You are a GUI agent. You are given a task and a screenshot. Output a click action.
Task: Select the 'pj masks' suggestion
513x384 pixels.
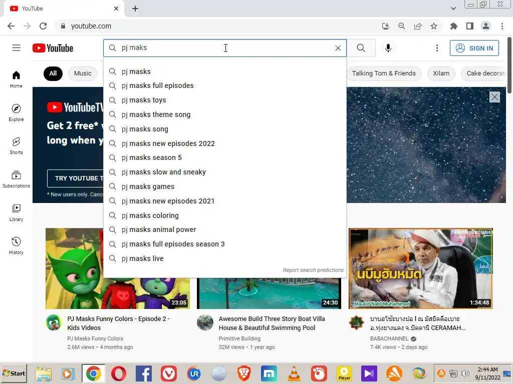tap(225, 71)
